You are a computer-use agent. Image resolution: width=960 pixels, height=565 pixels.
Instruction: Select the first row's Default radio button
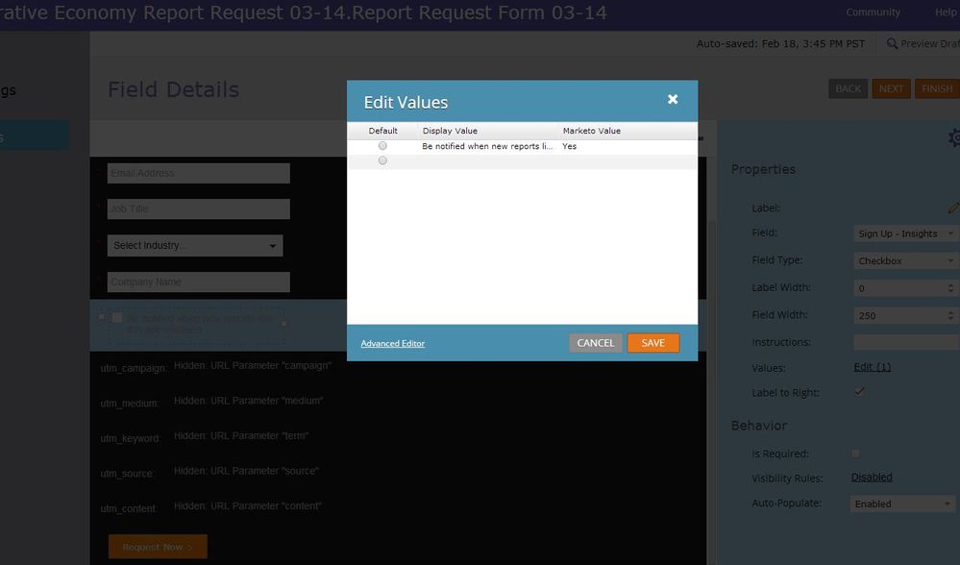coord(382,146)
